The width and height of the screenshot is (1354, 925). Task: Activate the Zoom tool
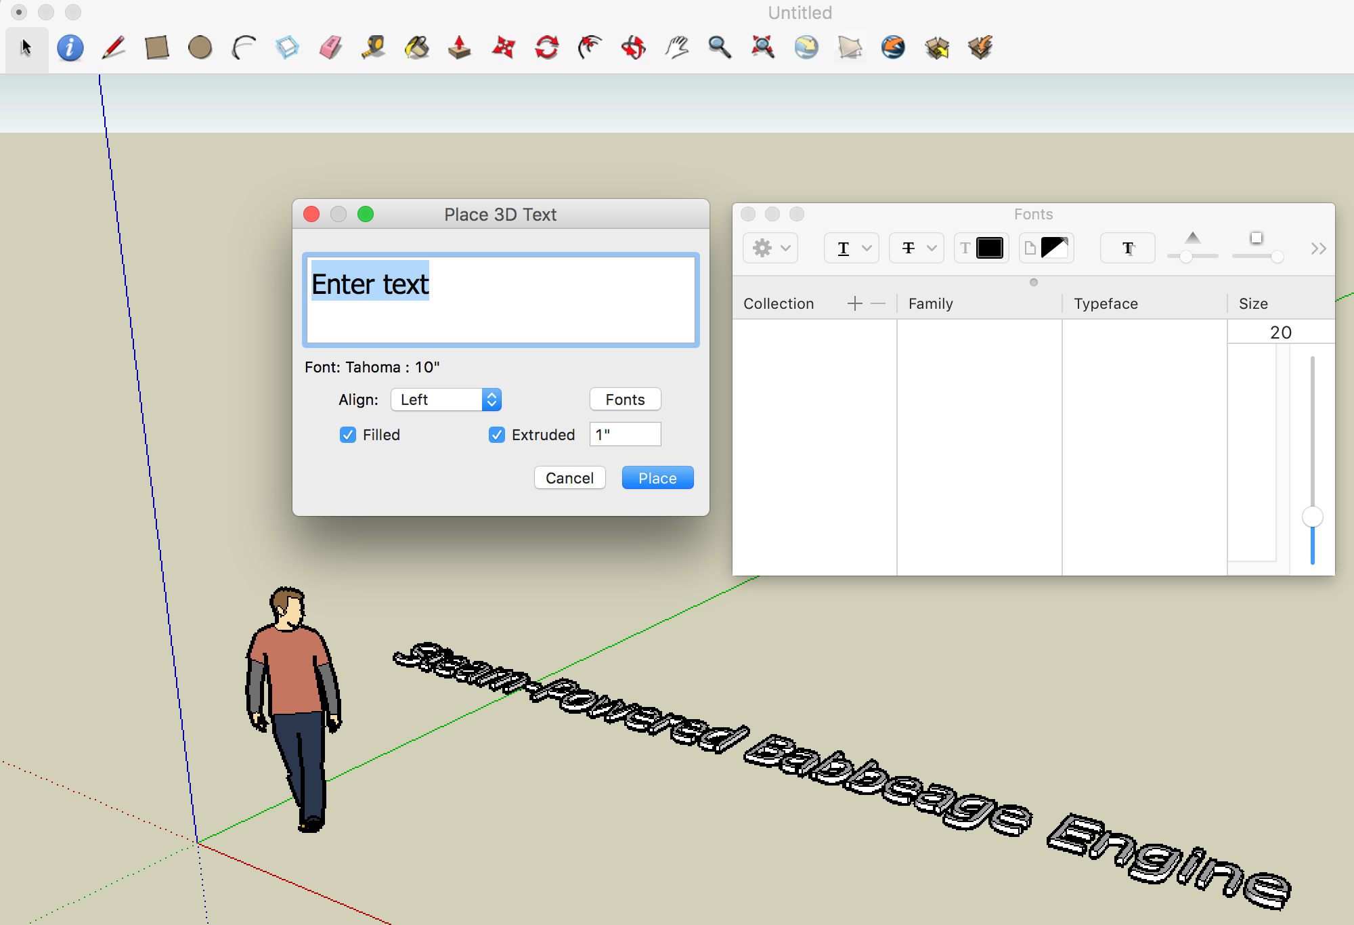point(720,47)
